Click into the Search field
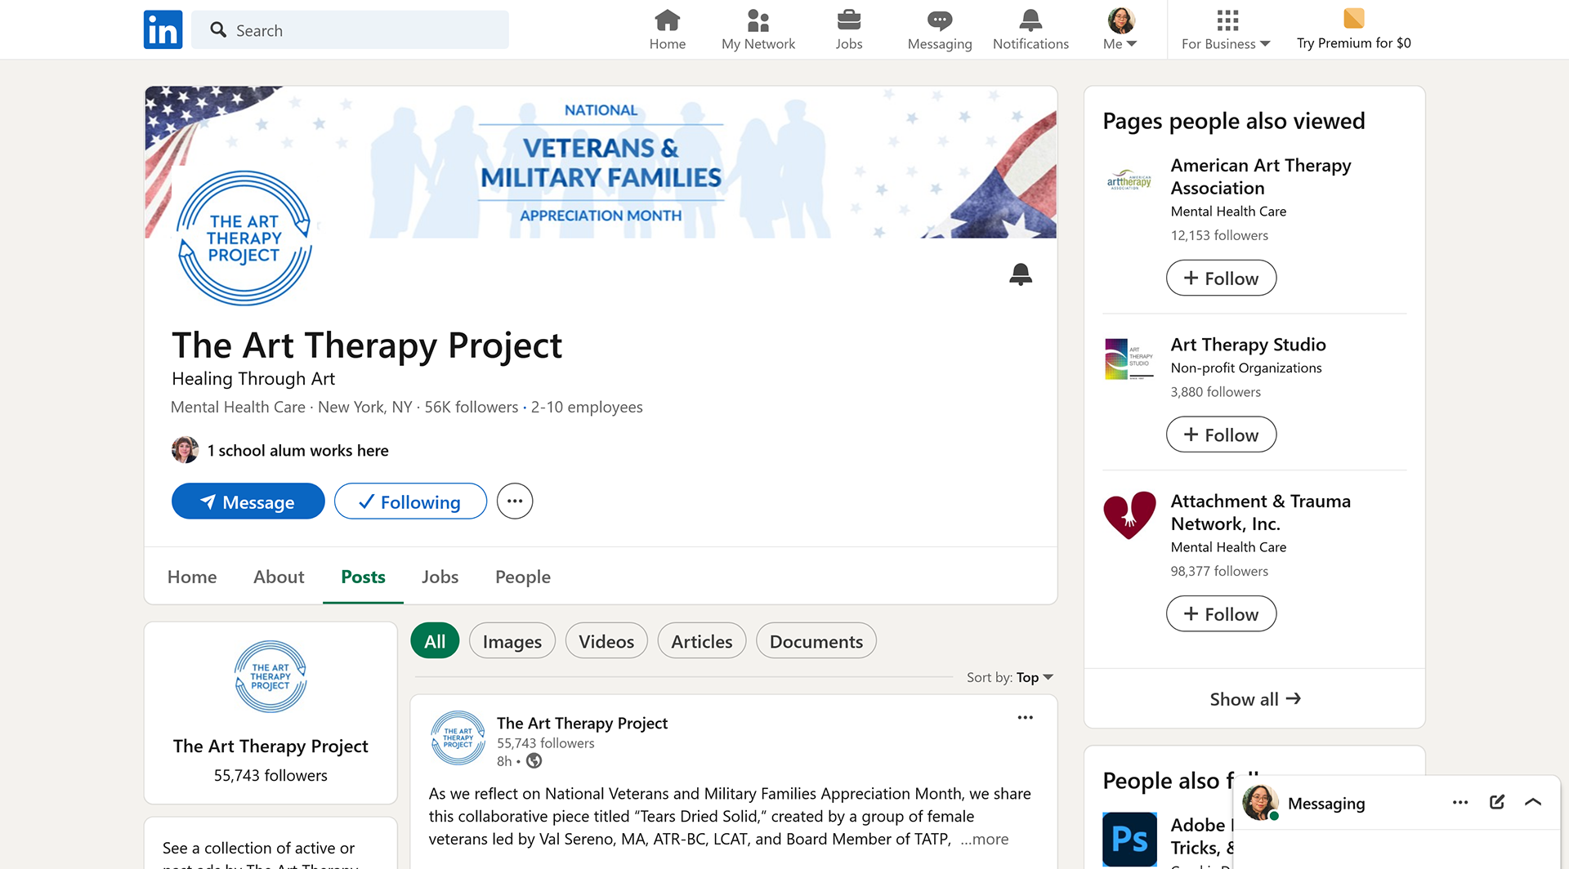The height and width of the screenshot is (869, 1569). tap(350, 29)
